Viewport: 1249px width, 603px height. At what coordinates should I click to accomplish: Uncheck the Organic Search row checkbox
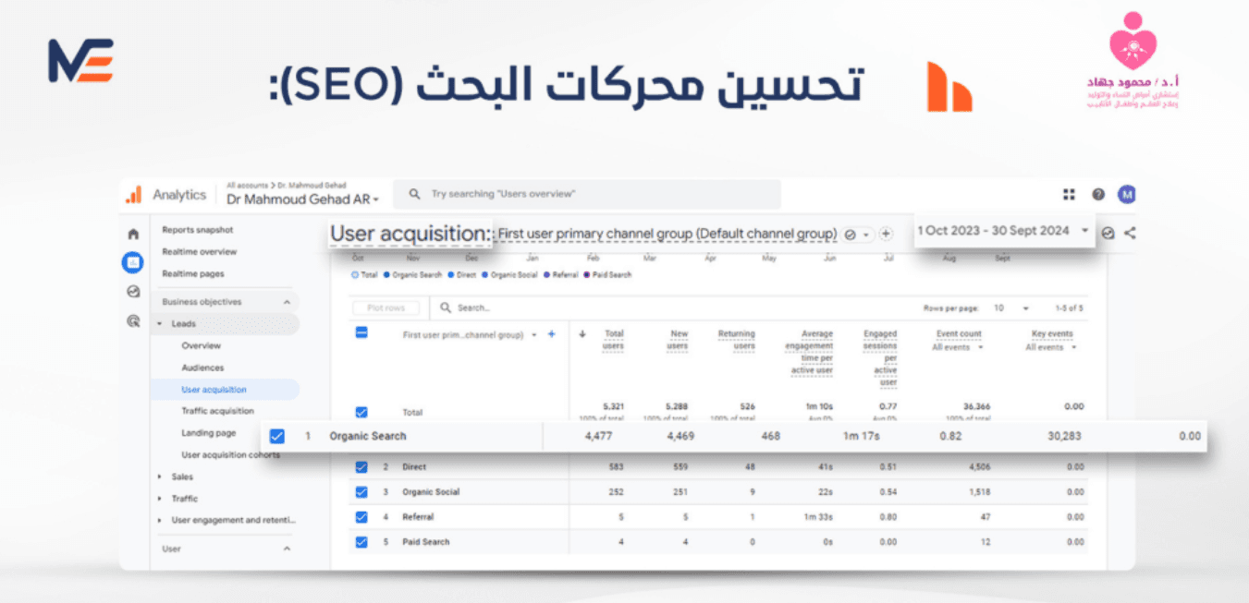276,436
